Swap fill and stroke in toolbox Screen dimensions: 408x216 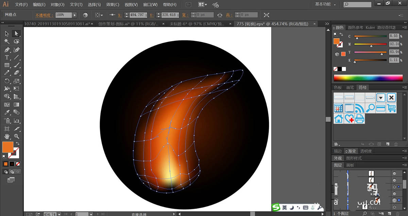coord(17,143)
